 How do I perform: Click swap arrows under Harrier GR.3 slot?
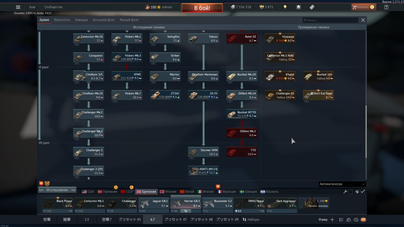[x=186, y=211]
